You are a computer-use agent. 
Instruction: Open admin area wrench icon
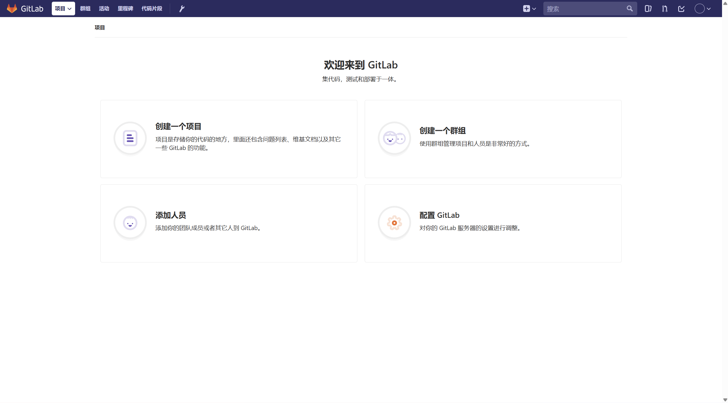[182, 9]
